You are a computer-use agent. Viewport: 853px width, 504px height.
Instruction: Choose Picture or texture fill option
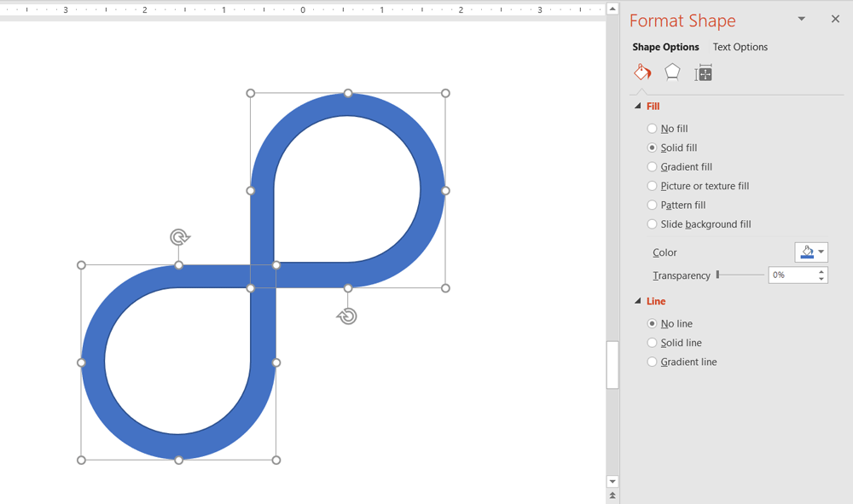click(653, 186)
